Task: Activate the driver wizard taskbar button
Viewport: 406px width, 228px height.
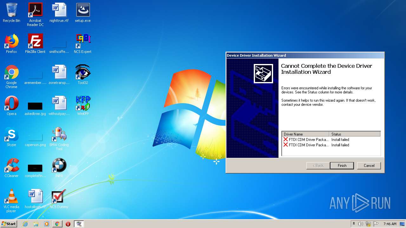Action: point(79,224)
